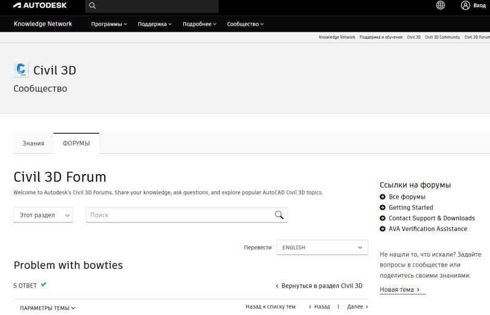Go to previous topic with Назад
Screen dimensions: 490x315
pos(319,306)
